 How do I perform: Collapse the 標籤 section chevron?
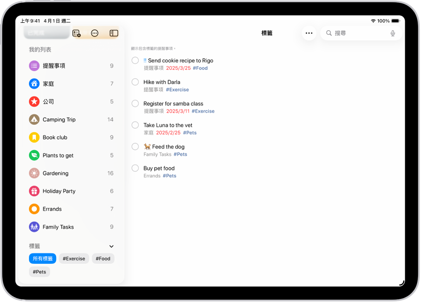(x=111, y=246)
